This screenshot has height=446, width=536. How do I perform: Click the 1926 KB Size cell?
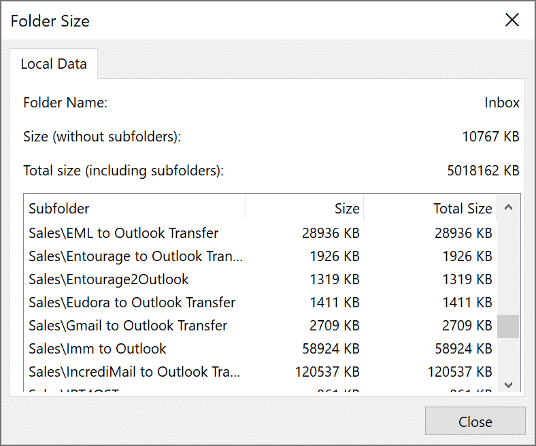[x=335, y=256]
